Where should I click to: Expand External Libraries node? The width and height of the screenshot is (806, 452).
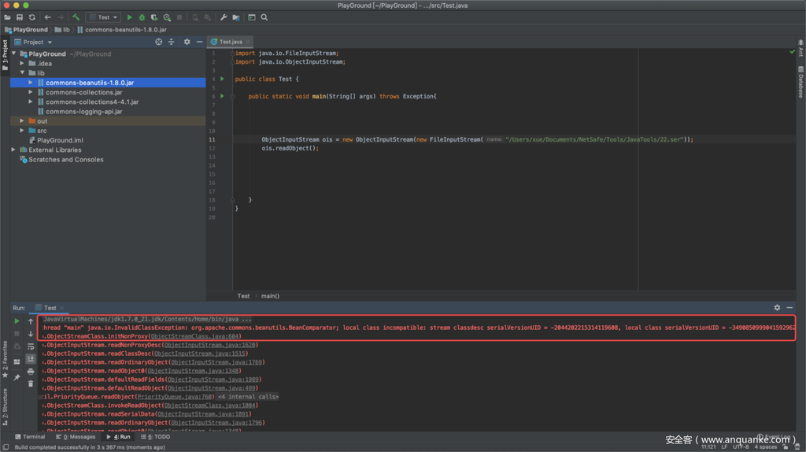[x=13, y=150]
